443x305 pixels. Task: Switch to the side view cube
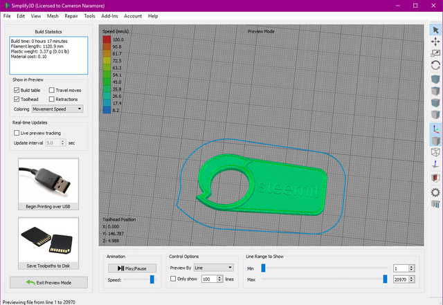tap(435, 115)
